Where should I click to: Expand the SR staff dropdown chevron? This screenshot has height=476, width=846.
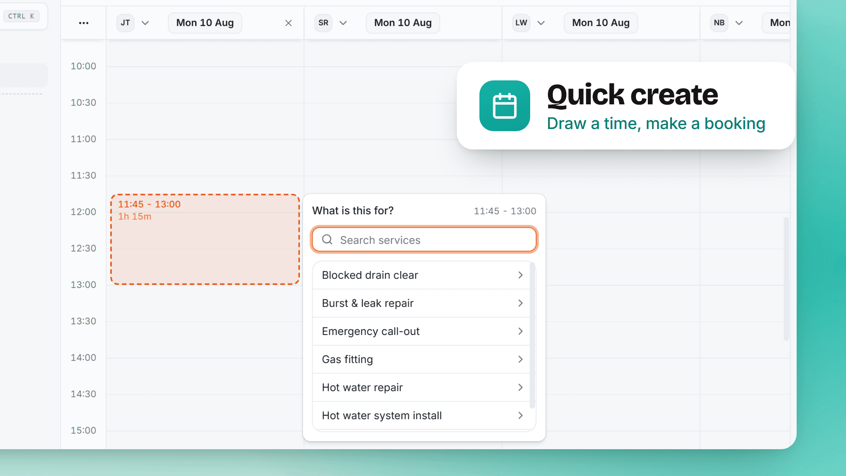click(x=343, y=23)
